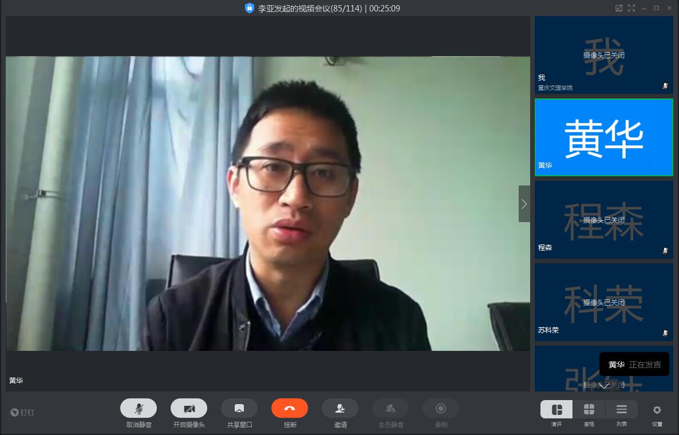
Task: Click the meeting security lock icon
Action: click(x=249, y=8)
